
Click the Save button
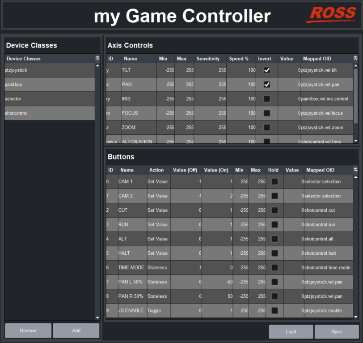pyautogui.click(x=337, y=332)
